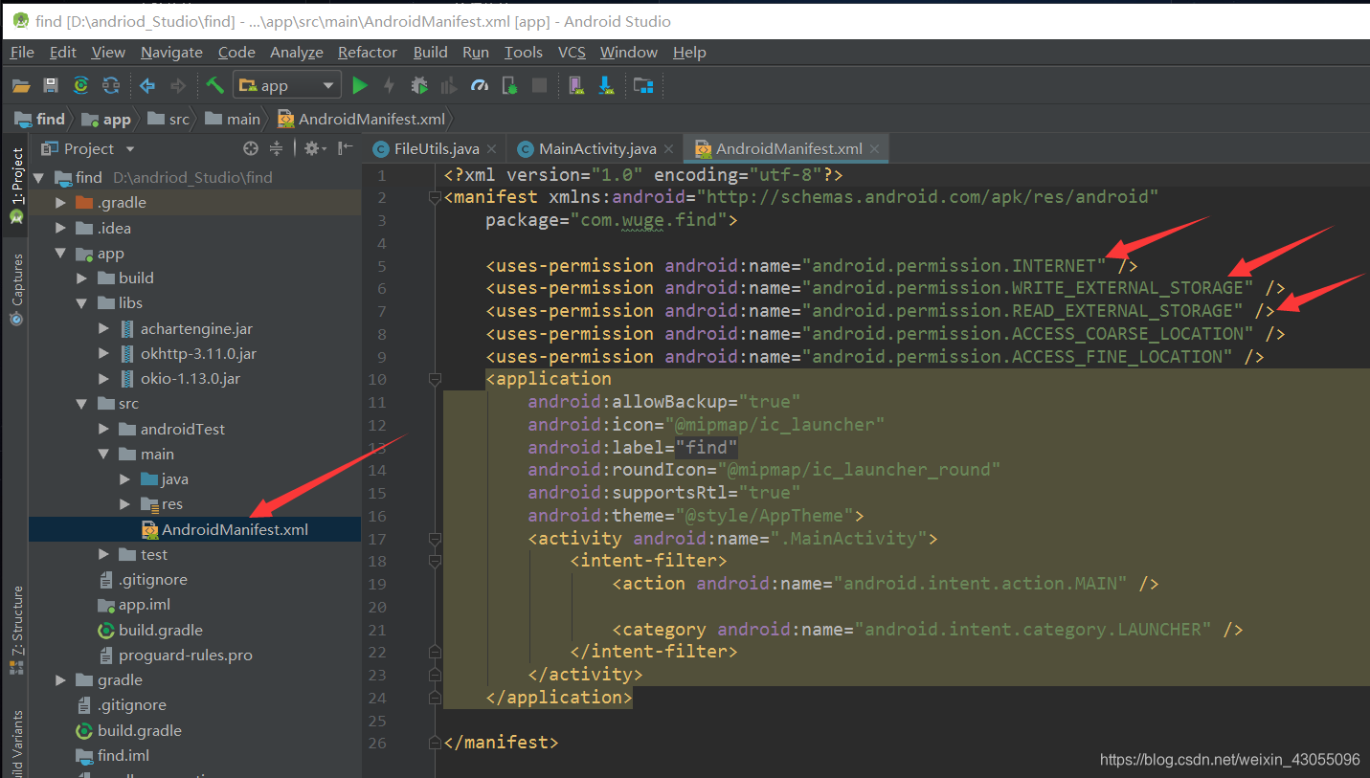Image resolution: width=1370 pixels, height=778 pixels.
Task: Collapse application tag fold marker on line 10
Action: click(435, 379)
